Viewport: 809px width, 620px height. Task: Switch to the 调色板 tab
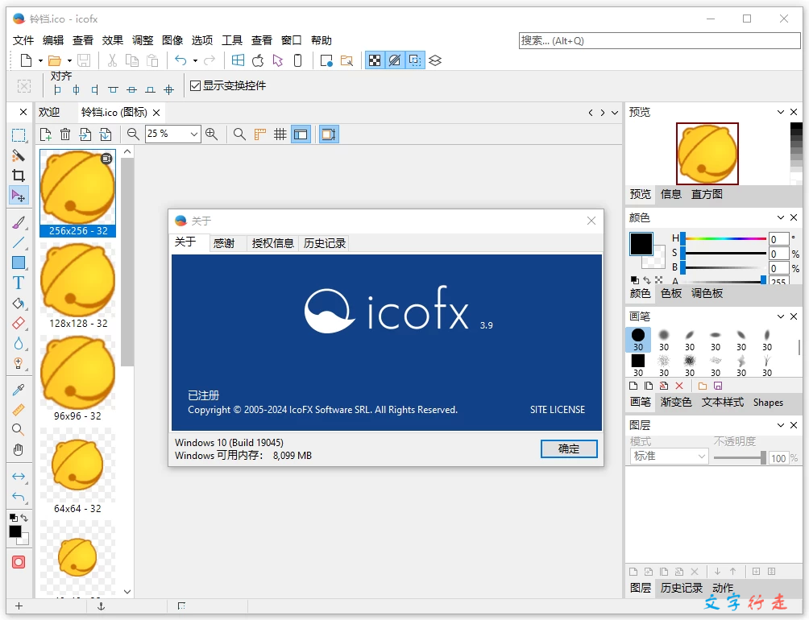click(707, 293)
